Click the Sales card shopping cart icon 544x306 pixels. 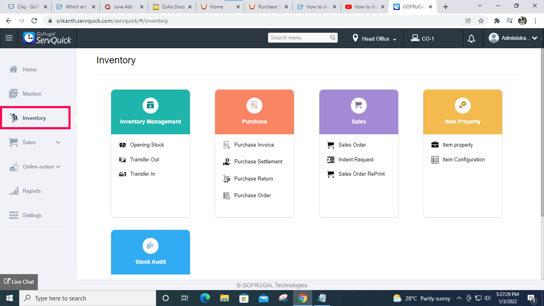point(358,105)
